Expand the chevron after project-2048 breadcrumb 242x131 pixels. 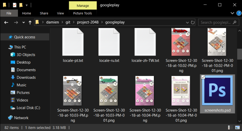(x=102, y=22)
